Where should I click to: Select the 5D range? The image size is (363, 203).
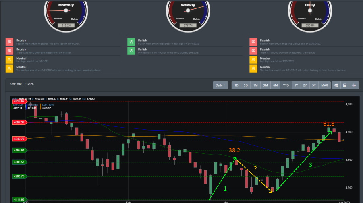(x=246, y=85)
